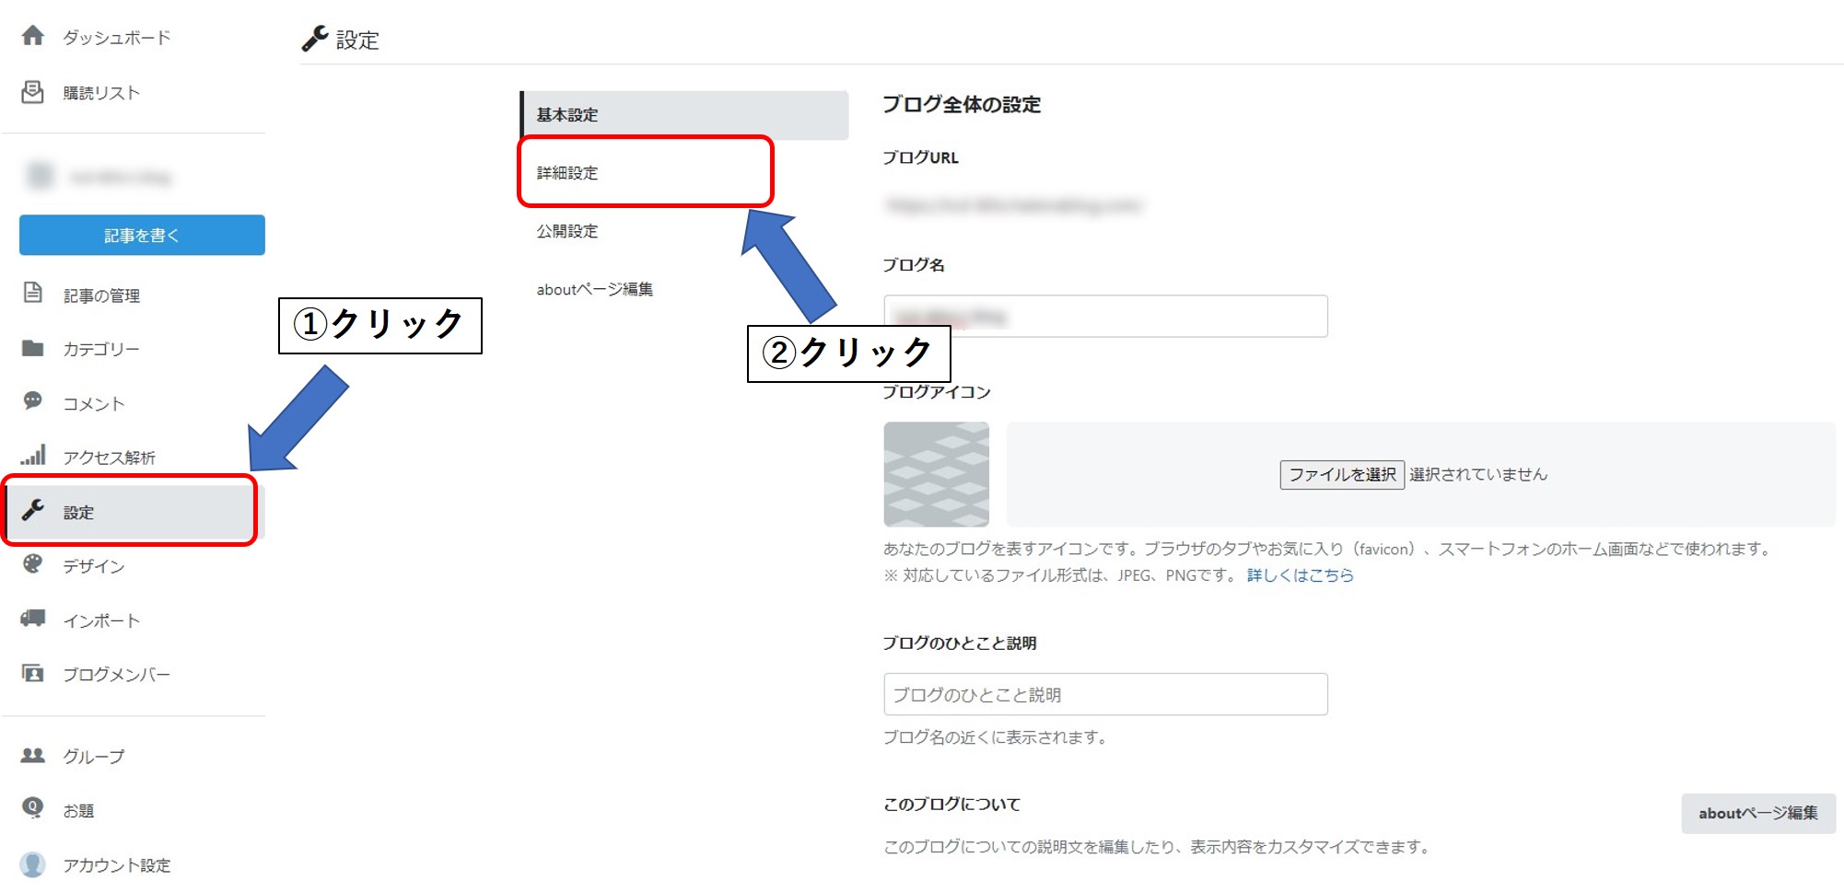Click the blog icon thumbnail image
This screenshot has height=892, width=1844.
tap(936, 474)
